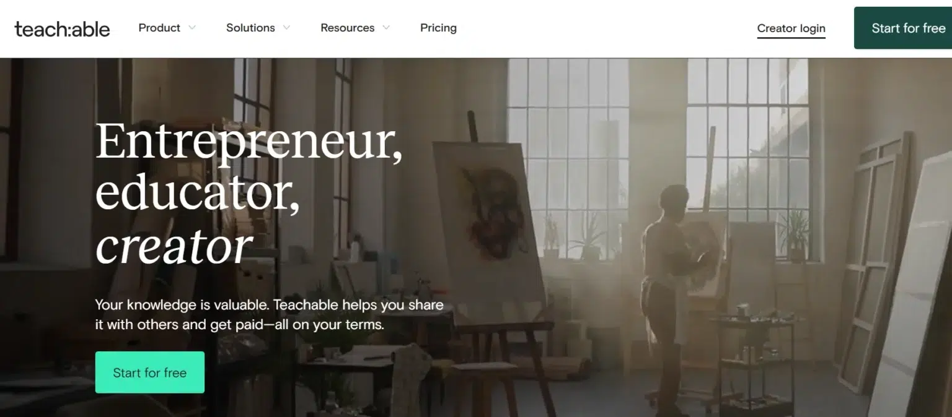This screenshot has width=952, height=417.
Task: Follow the Creator login link
Action: (791, 28)
